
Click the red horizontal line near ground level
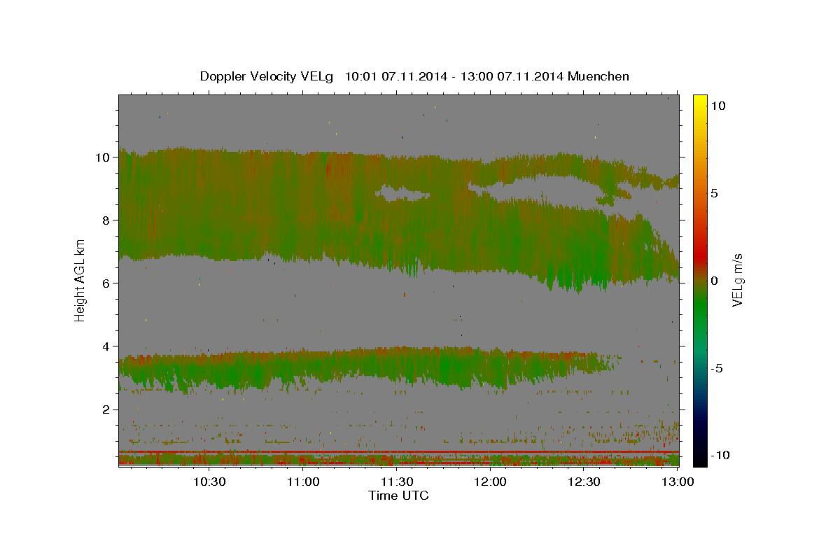pos(398,451)
